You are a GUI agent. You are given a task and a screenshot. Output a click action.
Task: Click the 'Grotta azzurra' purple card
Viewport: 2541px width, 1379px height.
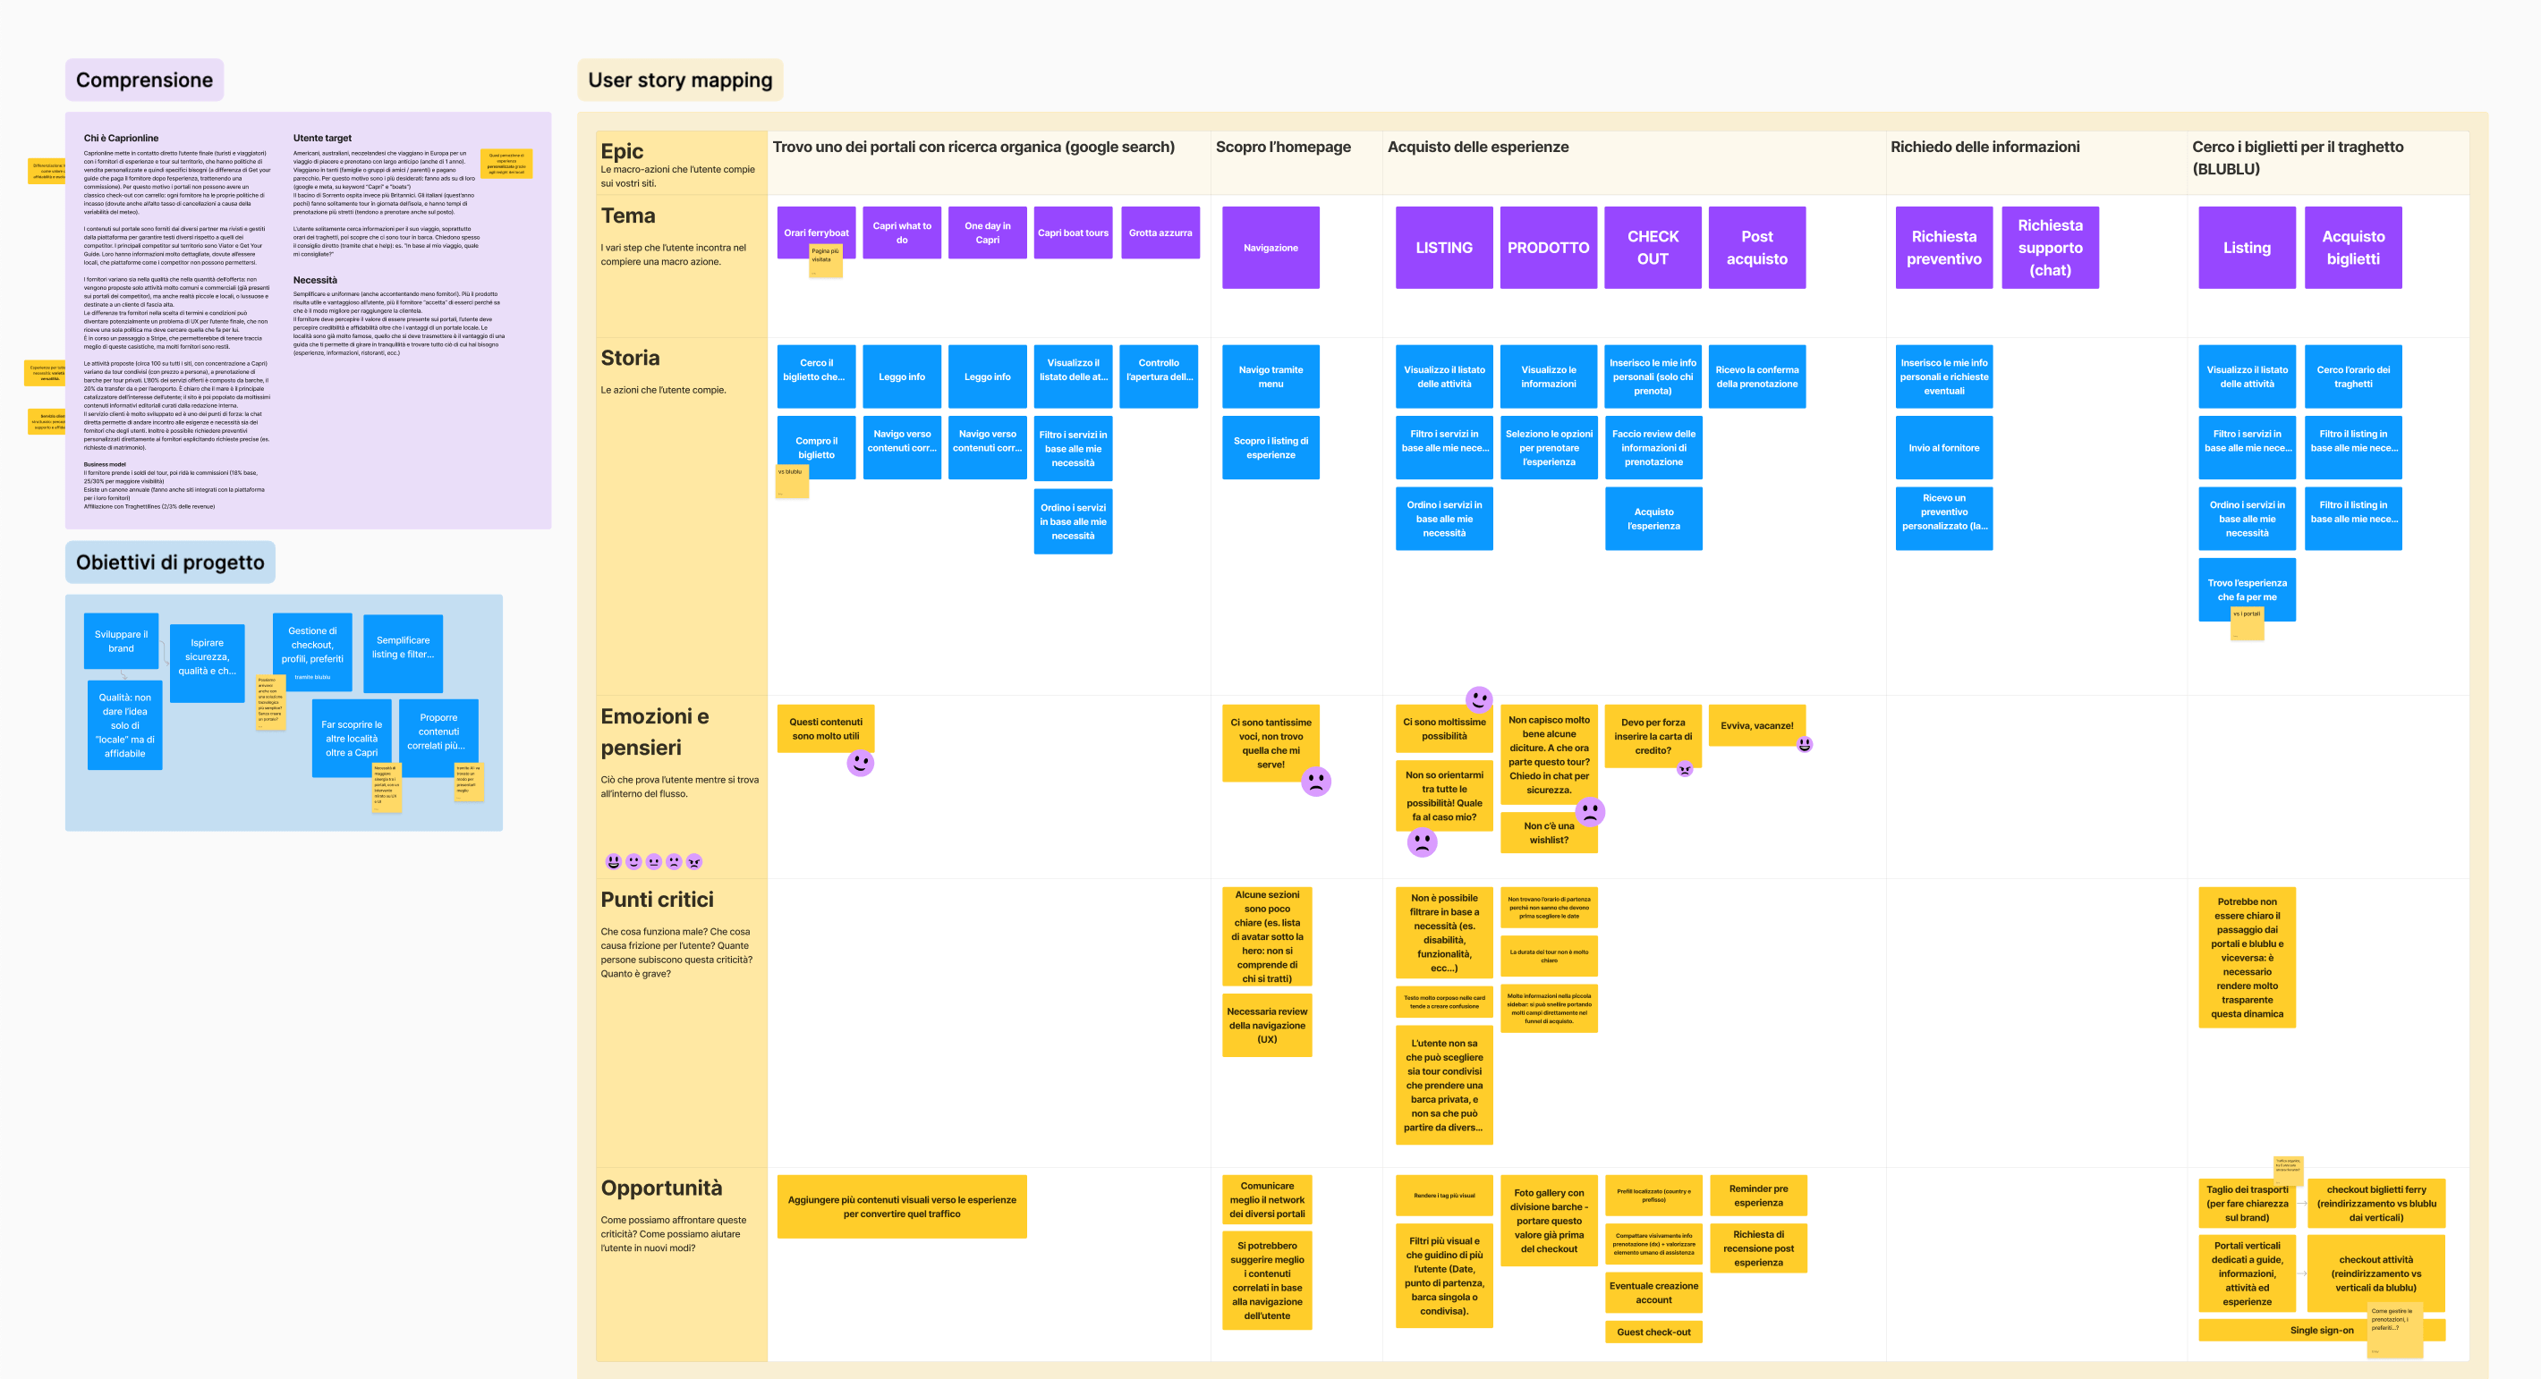point(1160,233)
